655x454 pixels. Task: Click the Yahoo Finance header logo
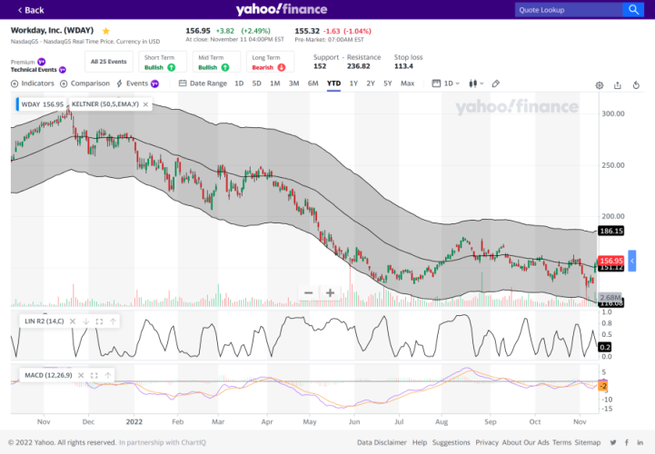[x=282, y=9]
